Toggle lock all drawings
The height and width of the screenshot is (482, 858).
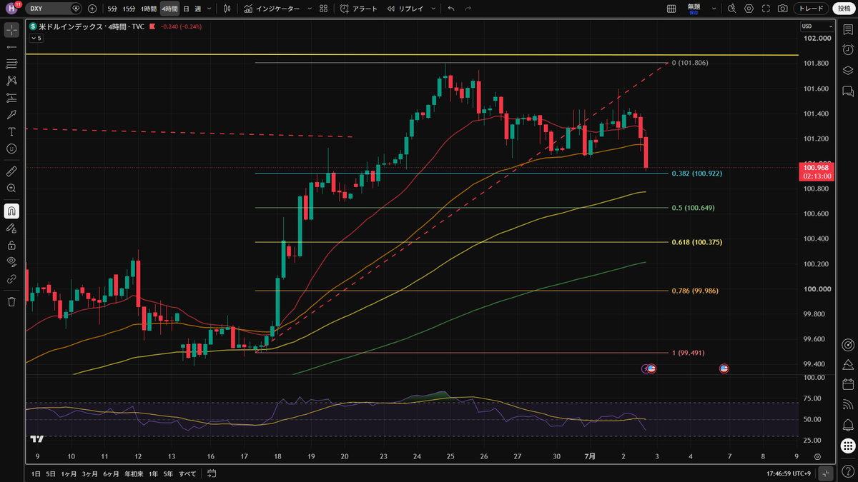[11, 245]
